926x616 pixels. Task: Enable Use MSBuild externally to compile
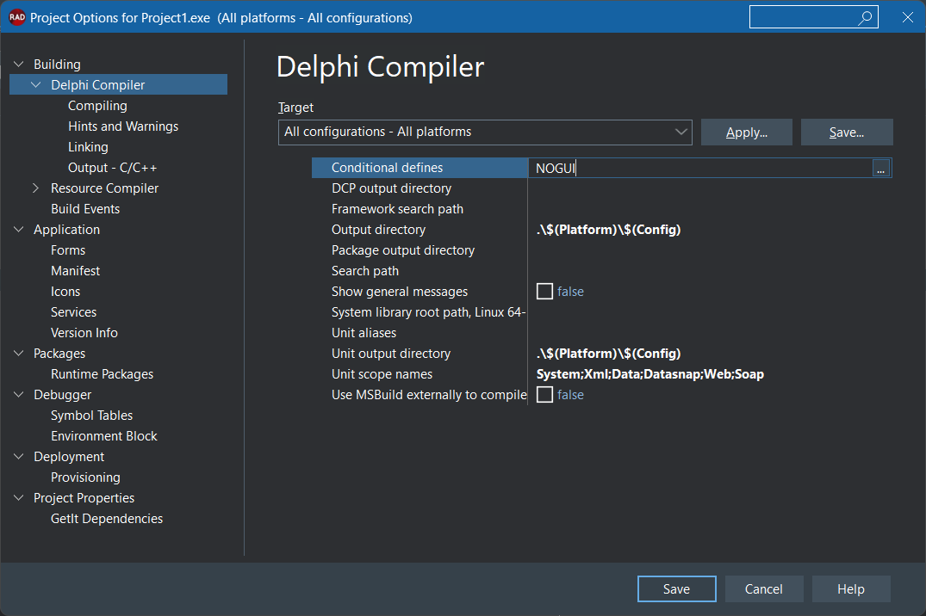point(544,395)
